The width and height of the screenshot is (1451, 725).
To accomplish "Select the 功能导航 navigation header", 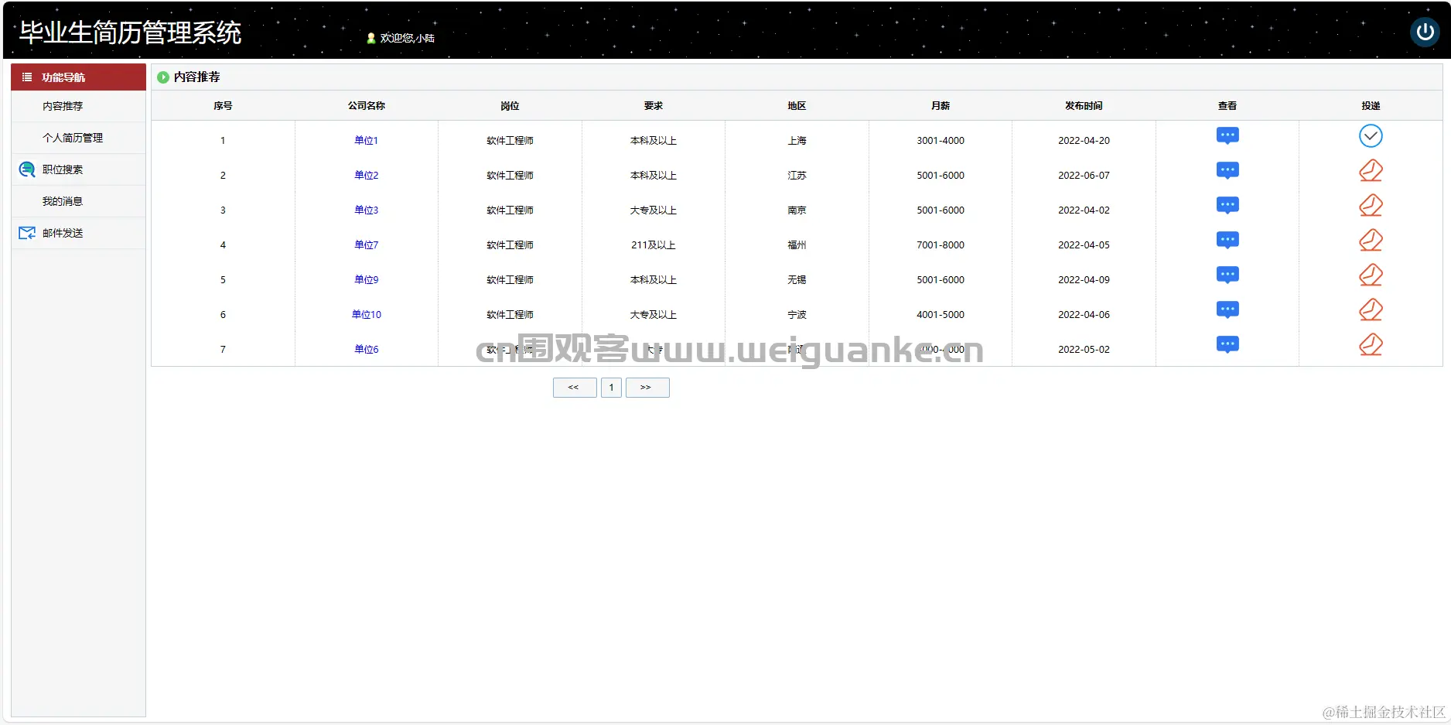I will (78, 77).
